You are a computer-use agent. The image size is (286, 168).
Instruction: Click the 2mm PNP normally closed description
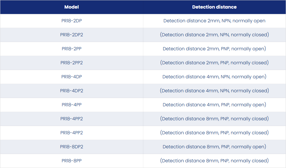pyautogui.click(x=214, y=63)
